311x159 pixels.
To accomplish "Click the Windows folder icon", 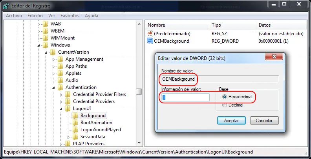I will coord(45,45).
